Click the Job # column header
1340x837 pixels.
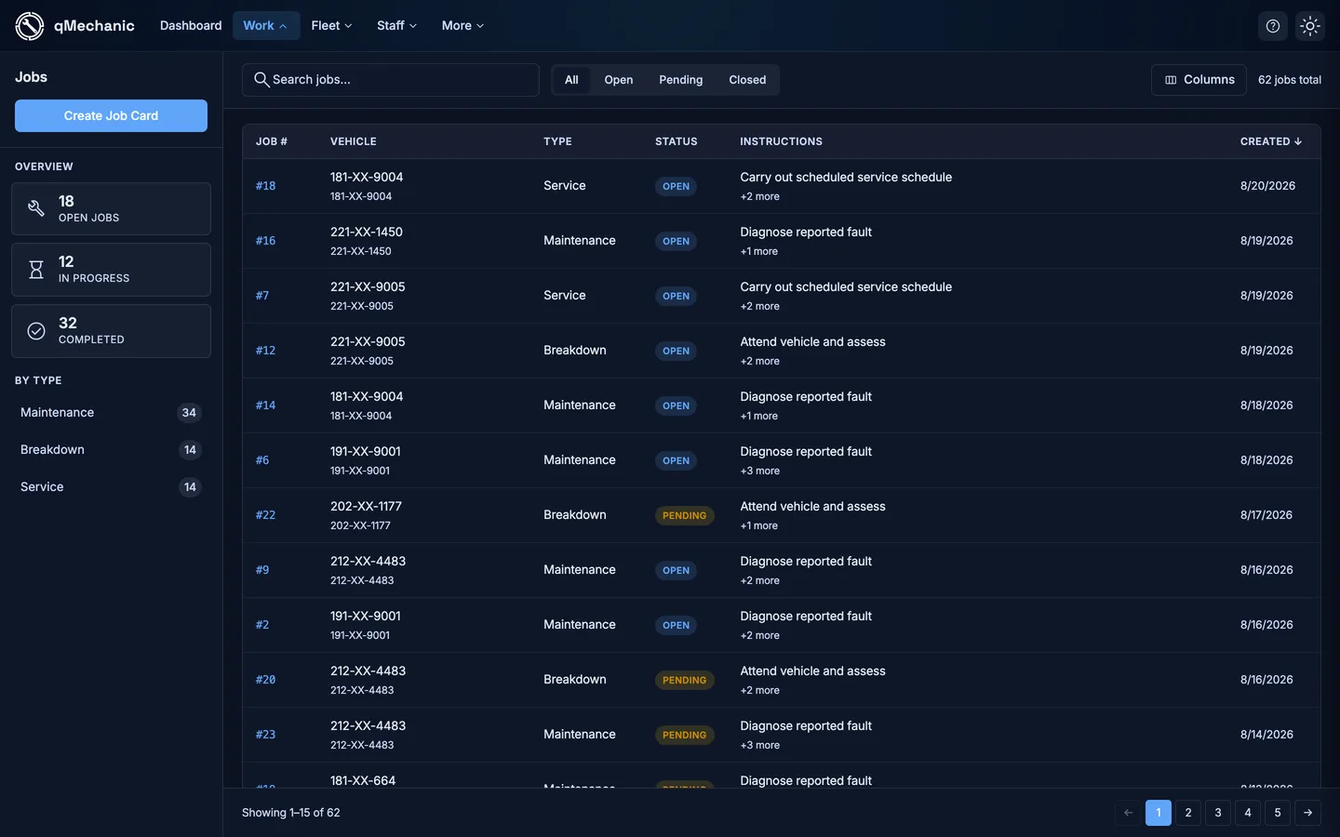coord(272,141)
